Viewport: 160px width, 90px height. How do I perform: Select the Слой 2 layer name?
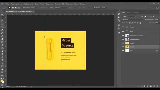click(x=132, y=43)
